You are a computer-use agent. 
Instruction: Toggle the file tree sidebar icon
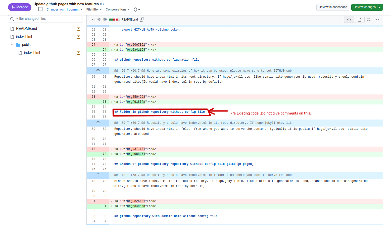coord(40,9)
